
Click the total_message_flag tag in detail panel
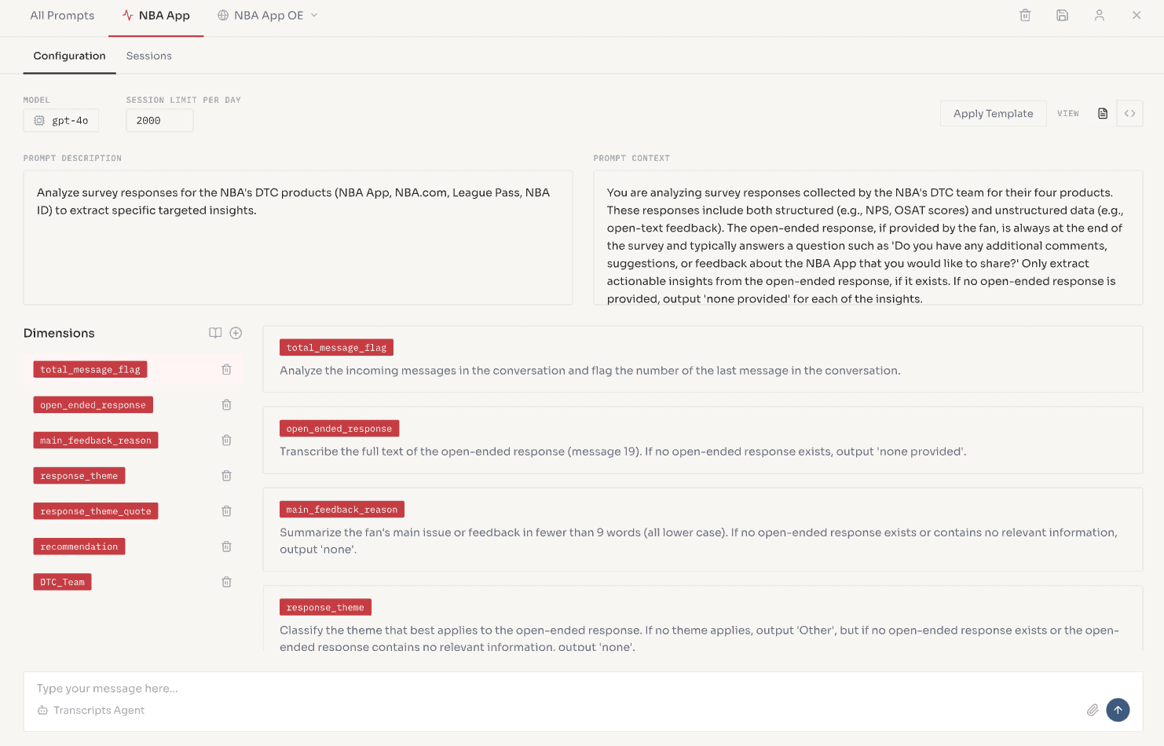336,347
